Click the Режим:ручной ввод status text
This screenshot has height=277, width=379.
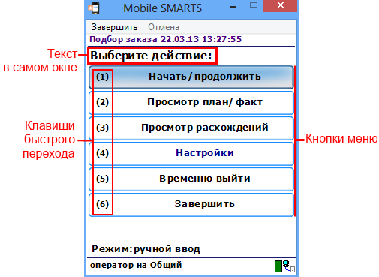point(146,249)
